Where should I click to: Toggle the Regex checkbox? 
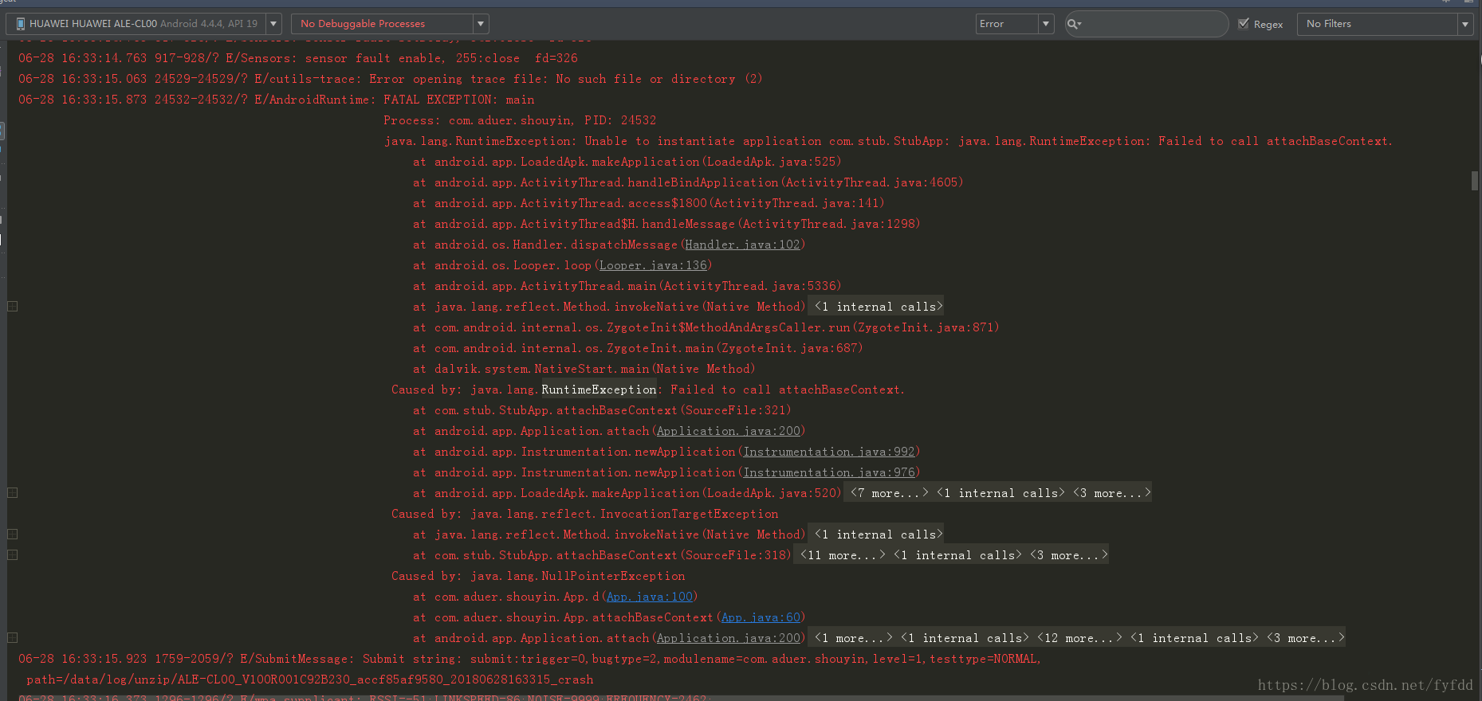[x=1243, y=24]
